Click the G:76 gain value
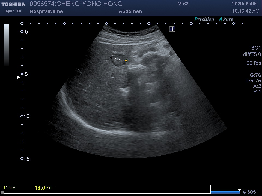Image resolution: width=262 pixels, height=196 pixels. (x=255, y=75)
